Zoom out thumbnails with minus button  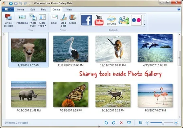pos(147,123)
